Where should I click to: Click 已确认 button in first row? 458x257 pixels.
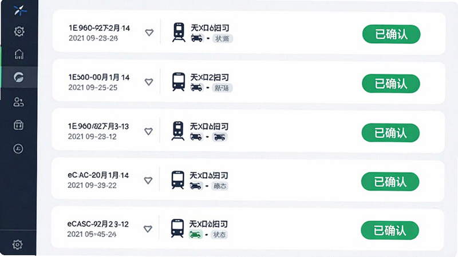[x=392, y=34]
